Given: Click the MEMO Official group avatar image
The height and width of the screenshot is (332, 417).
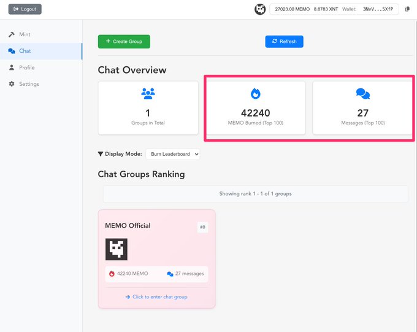Looking at the screenshot, I should click(117, 249).
